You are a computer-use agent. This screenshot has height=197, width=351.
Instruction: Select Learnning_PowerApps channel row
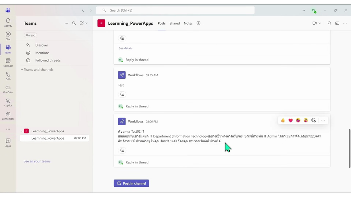[55, 138]
